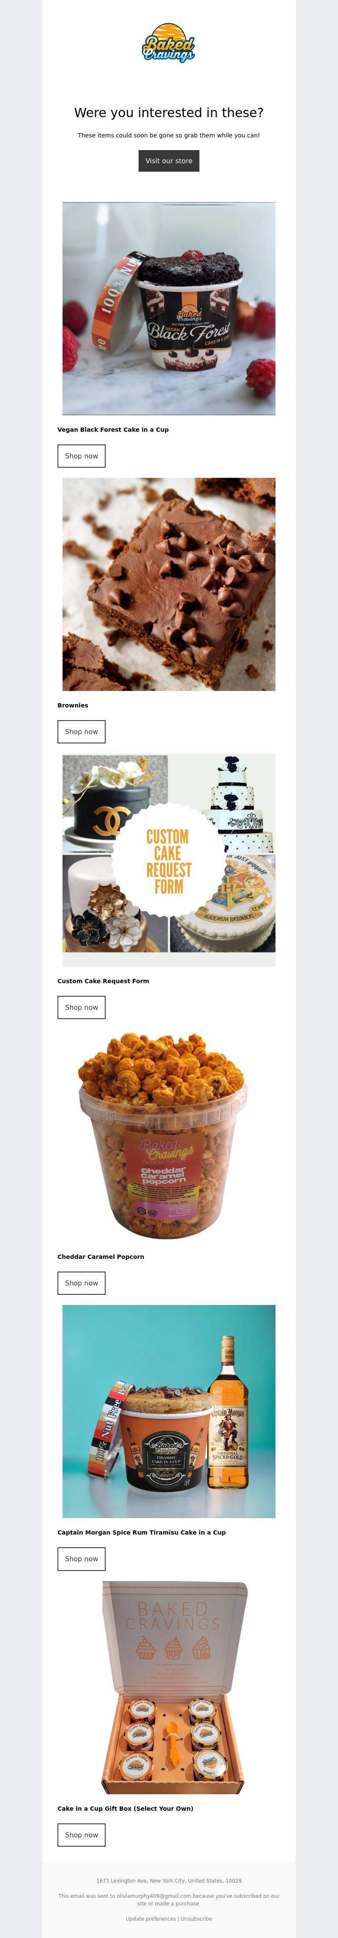
Task: Open the Brownies product photo
Action: pos(169,584)
